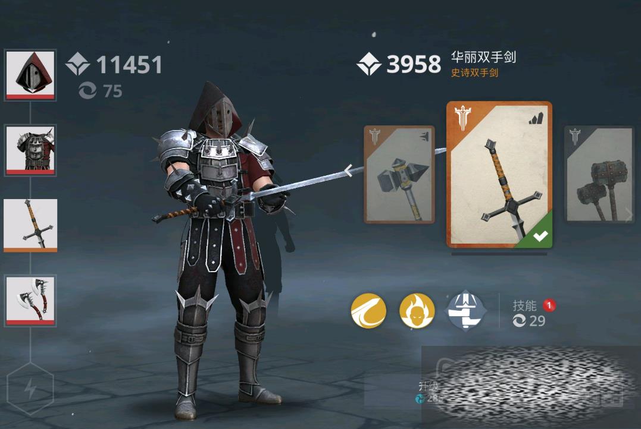
Task: Tap the 3958 weapon power value
Action: (x=414, y=64)
